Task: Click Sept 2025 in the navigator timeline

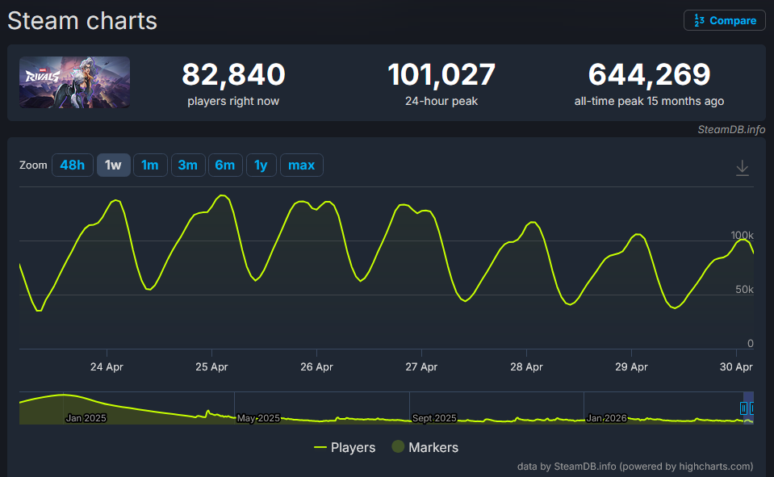Action: [434, 418]
